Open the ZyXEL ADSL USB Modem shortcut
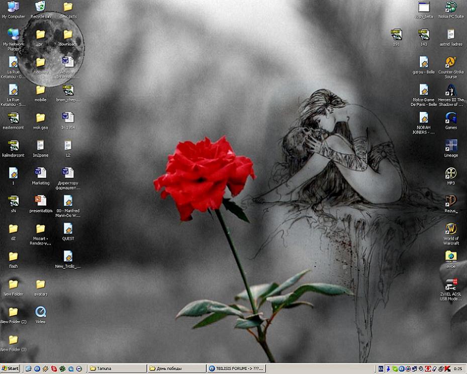 pos(450,285)
